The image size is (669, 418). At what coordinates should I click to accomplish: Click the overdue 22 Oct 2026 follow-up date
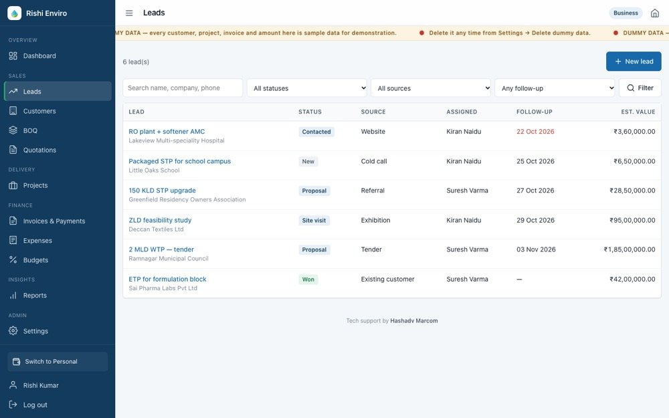click(x=535, y=131)
